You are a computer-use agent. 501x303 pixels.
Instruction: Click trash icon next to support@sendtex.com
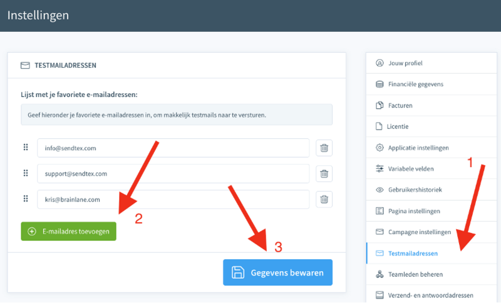point(324,173)
